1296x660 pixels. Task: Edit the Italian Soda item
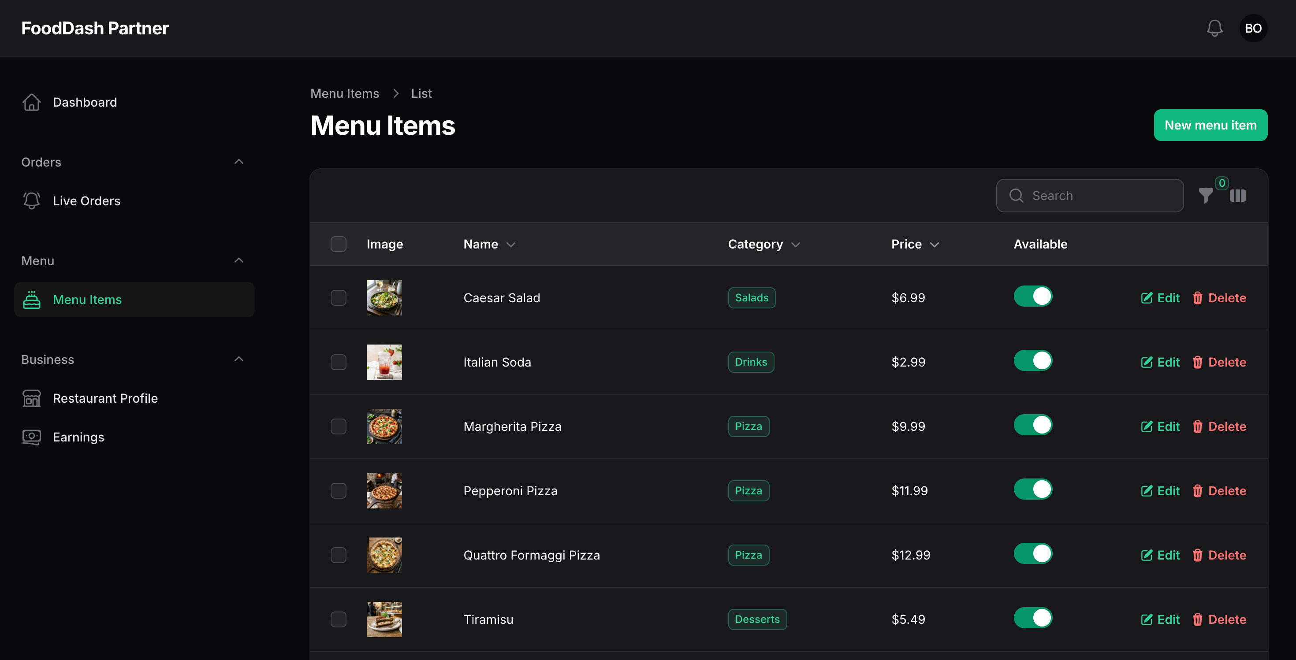tap(1160, 362)
